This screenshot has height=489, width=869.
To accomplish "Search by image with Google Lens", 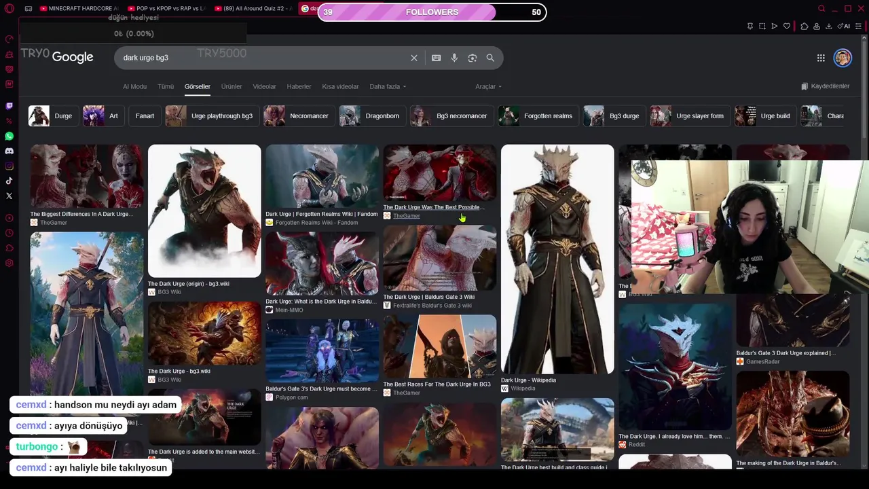I will [473, 58].
